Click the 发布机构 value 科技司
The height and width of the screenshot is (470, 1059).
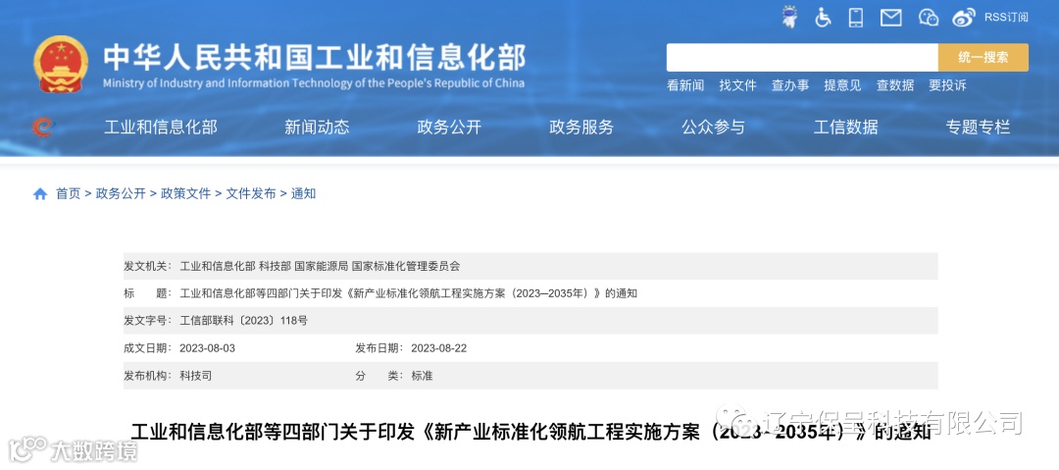coord(196,376)
